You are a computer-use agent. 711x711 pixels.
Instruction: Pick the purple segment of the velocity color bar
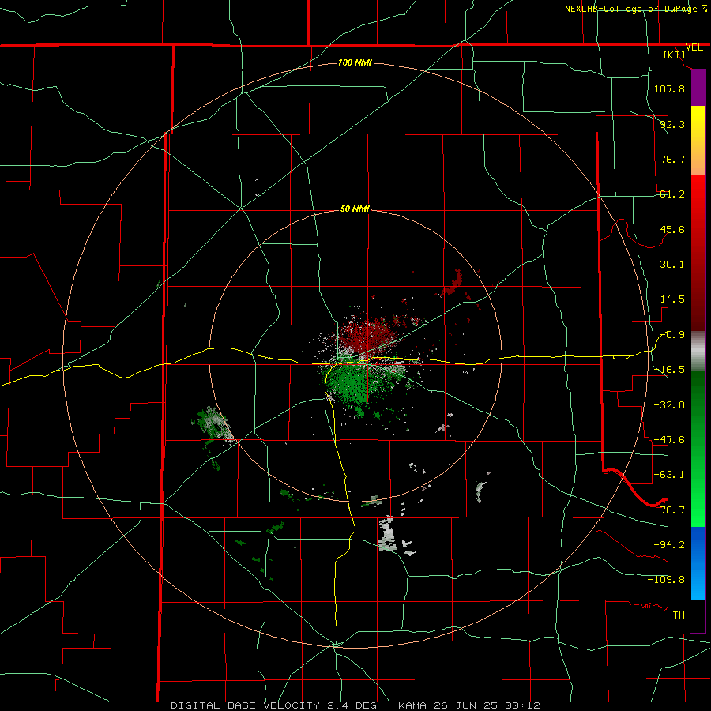[x=698, y=88]
